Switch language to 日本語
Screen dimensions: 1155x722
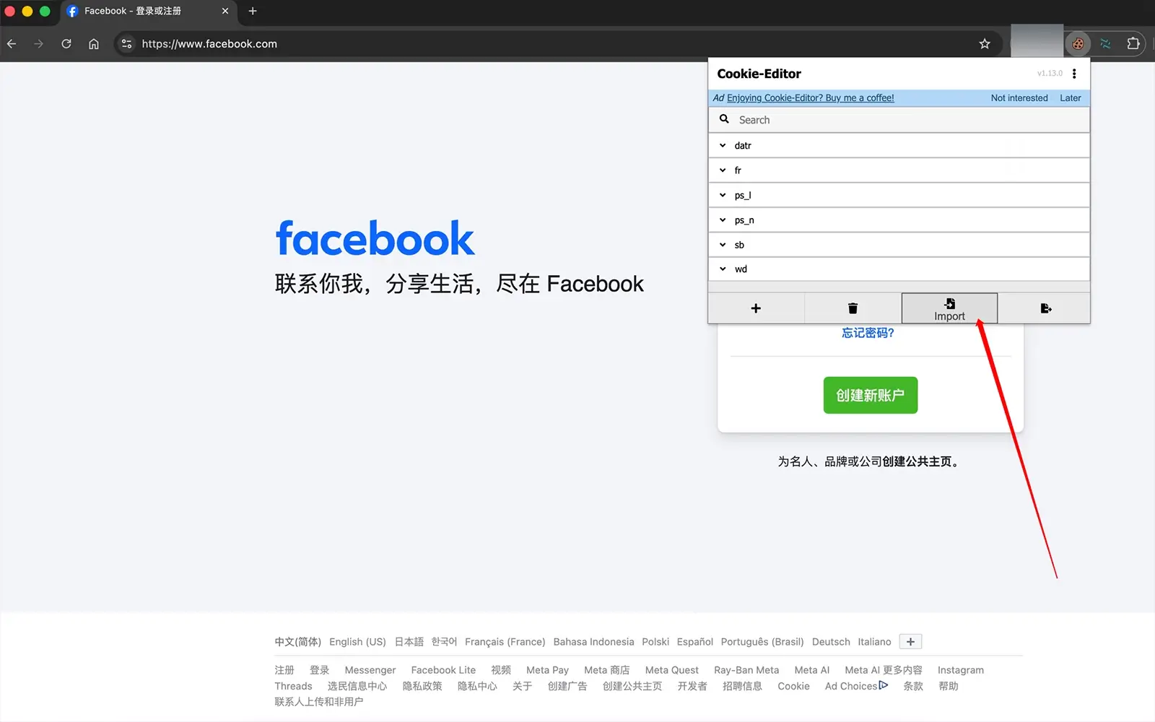tap(409, 642)
